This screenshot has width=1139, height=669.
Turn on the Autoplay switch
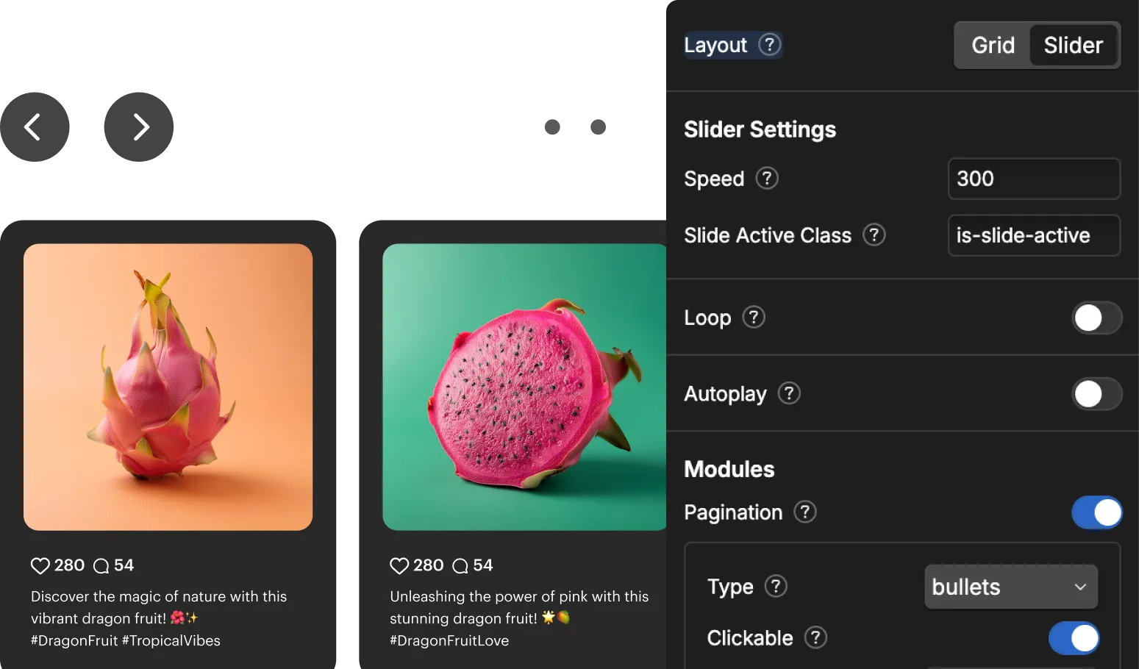click(x=1096, y=394)
